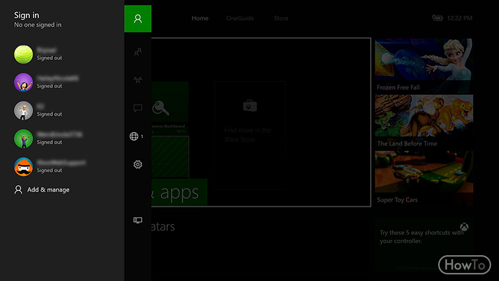Choose the green background avatar profile
This screenshot has height=281, width=499.
point(24,138)
